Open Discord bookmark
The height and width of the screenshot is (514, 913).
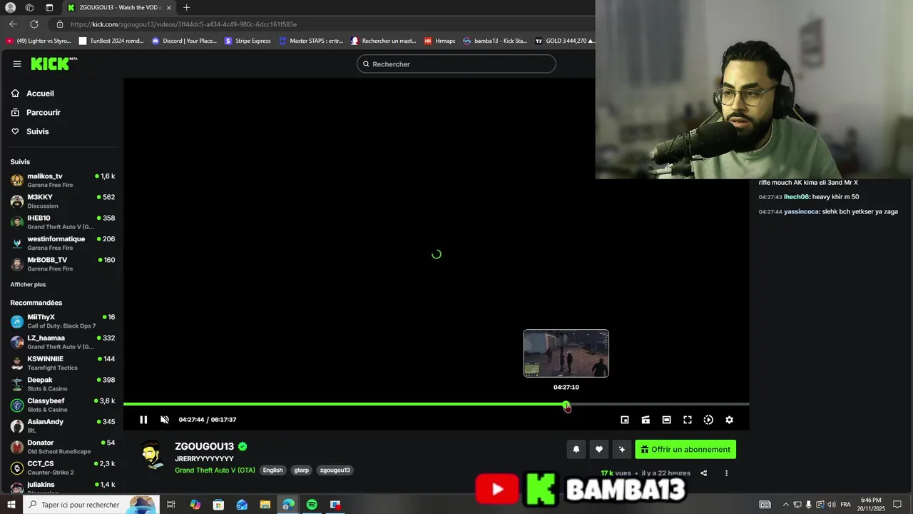(x=184, y=41)
